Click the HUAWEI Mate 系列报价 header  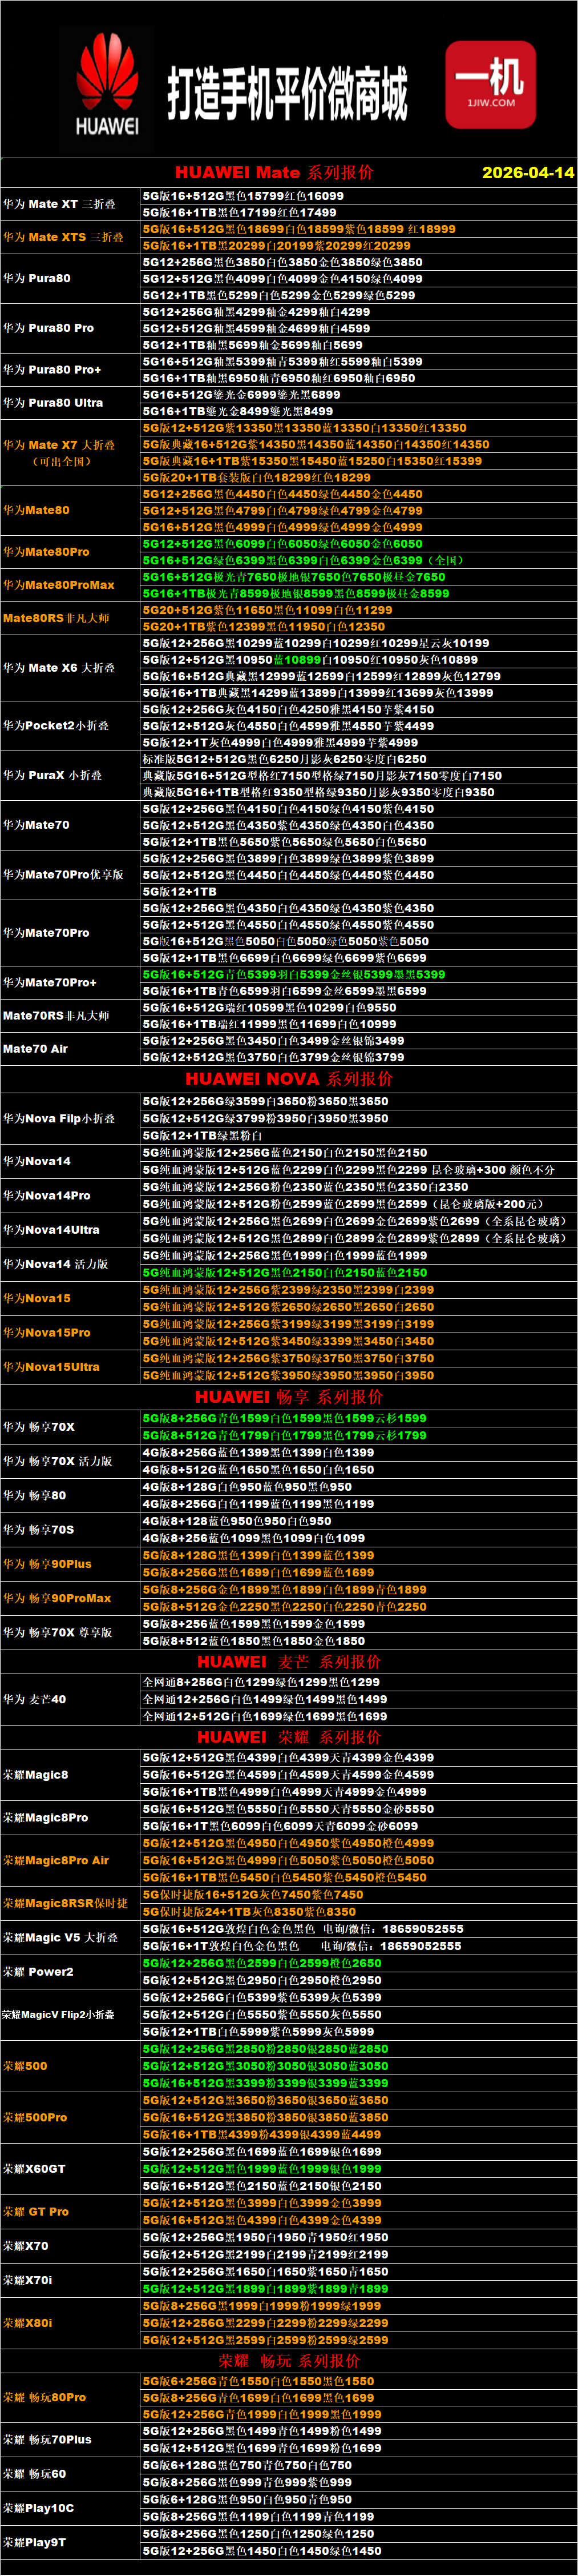pos(273,172)
